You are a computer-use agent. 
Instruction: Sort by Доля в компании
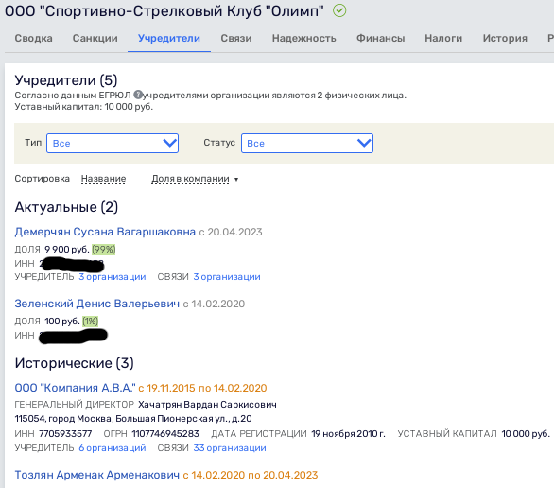(x=190, y=179)
